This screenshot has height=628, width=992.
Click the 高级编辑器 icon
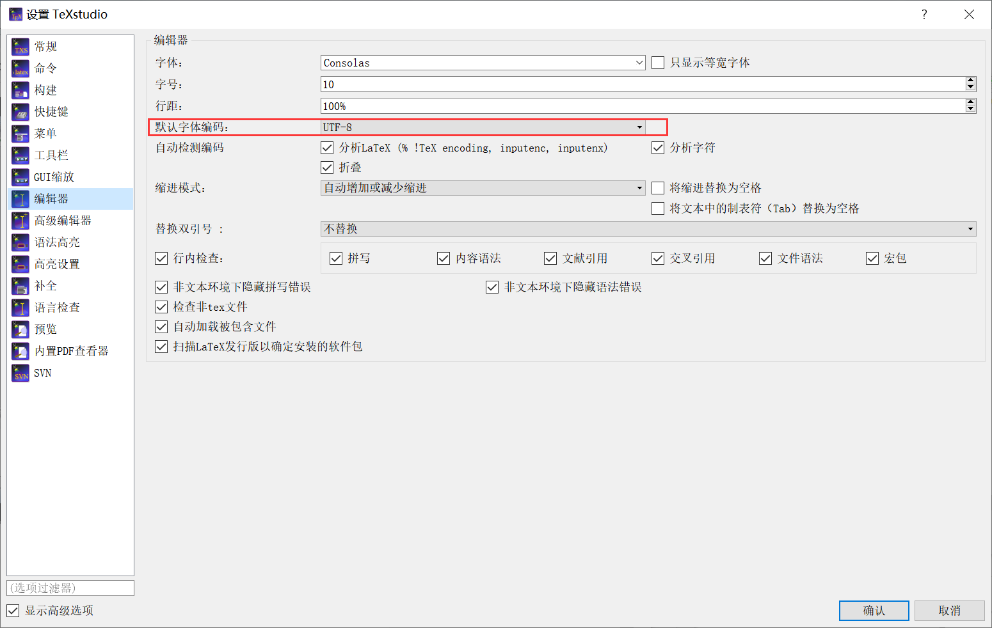pyautogui.click(x=20, y=221)
